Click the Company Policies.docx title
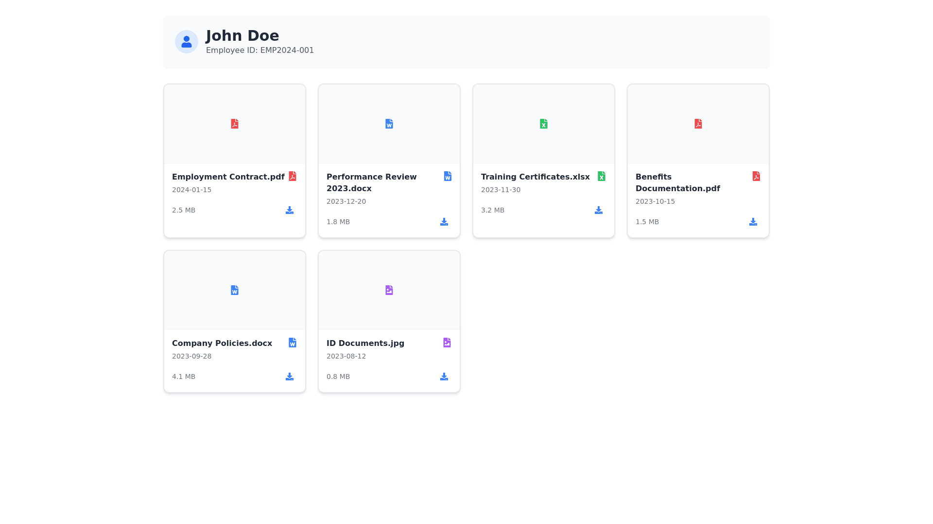The height and width of the screenshot is (524, 933). 222,343
